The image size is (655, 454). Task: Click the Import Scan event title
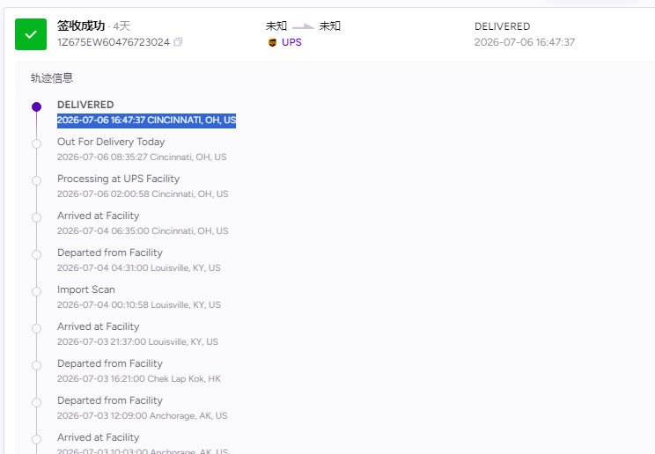pyautogui.click(x=86, y=289)
